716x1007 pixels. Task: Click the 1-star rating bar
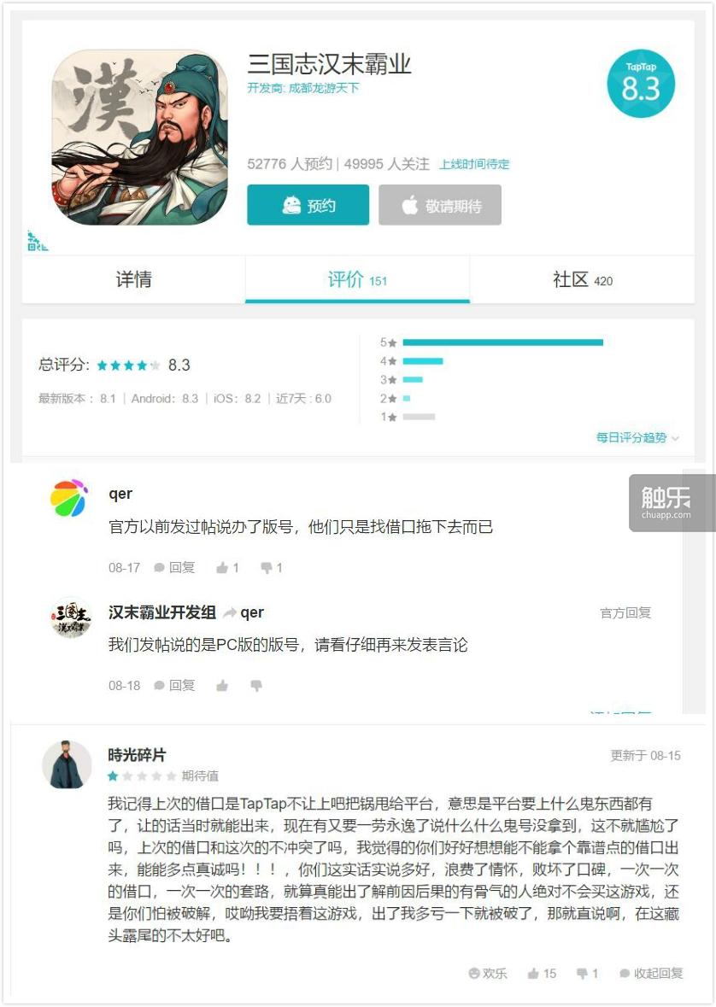click(419, 417)
